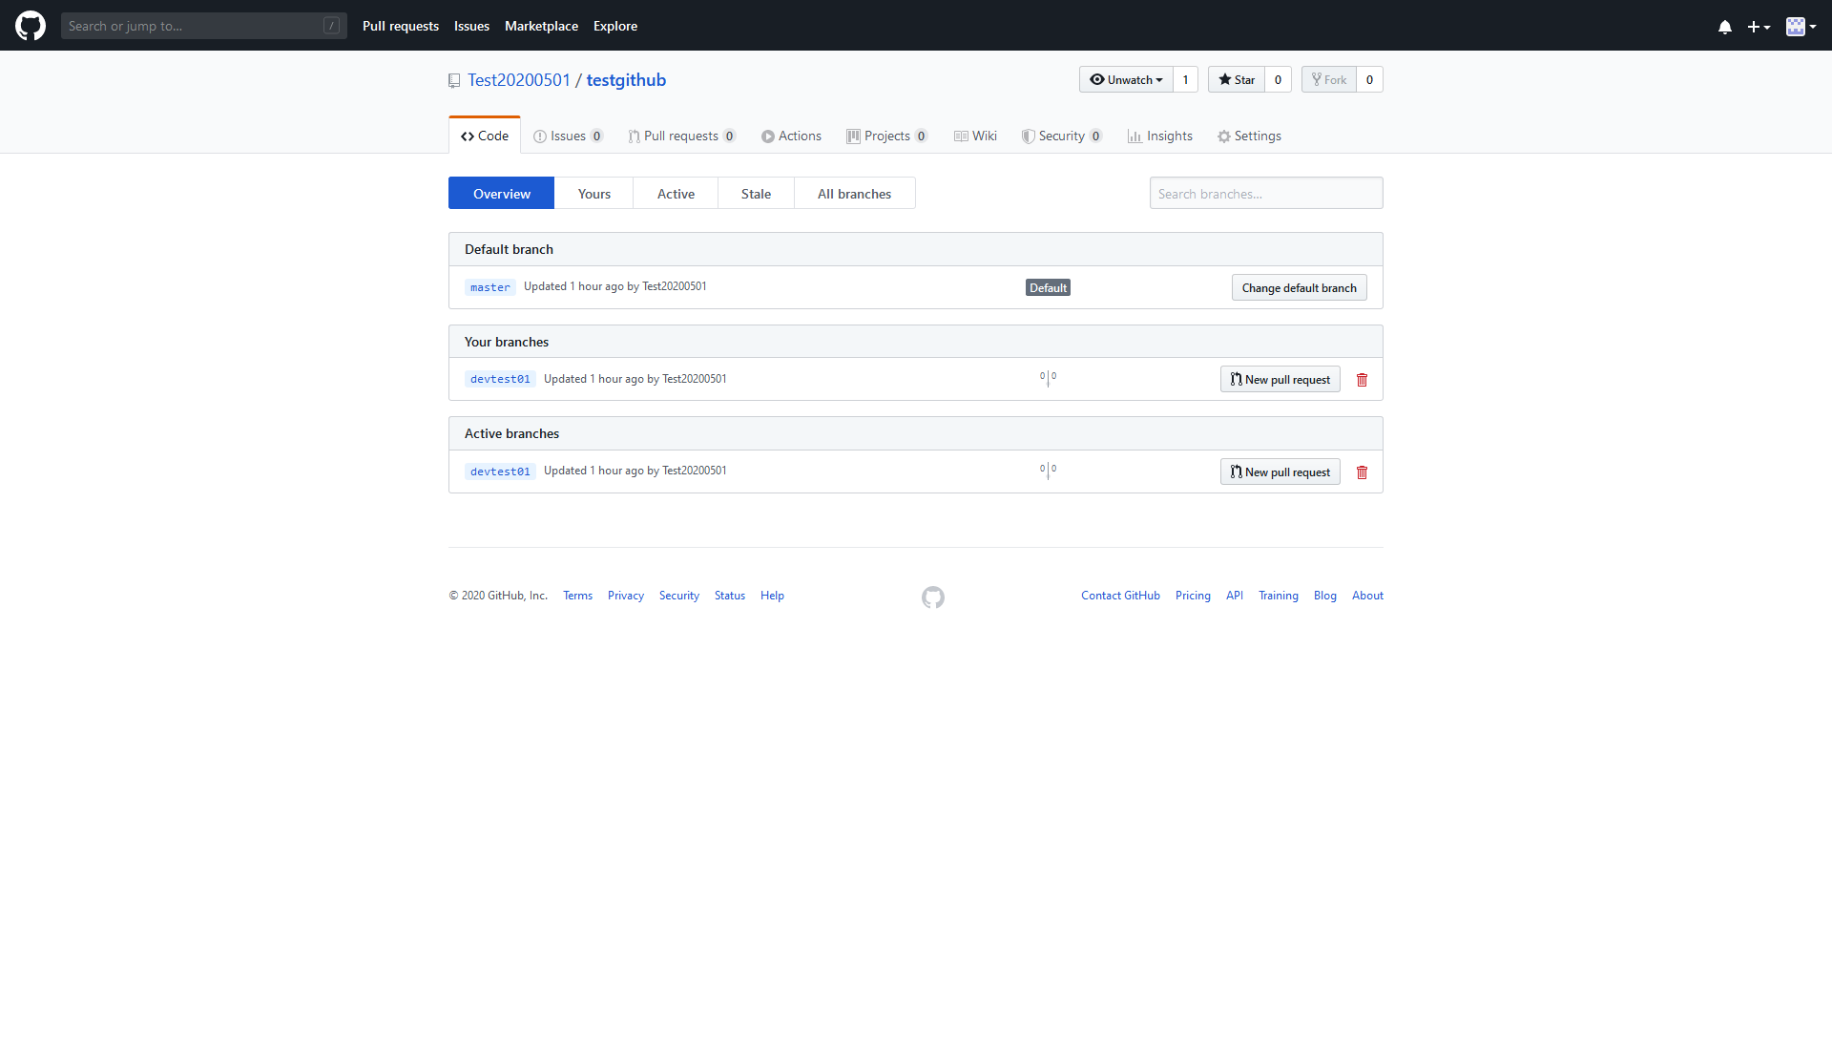This screenshot has height=1048, width=1832.
Task: Open Marketplace in top navigation
Action: click(541, 26)
